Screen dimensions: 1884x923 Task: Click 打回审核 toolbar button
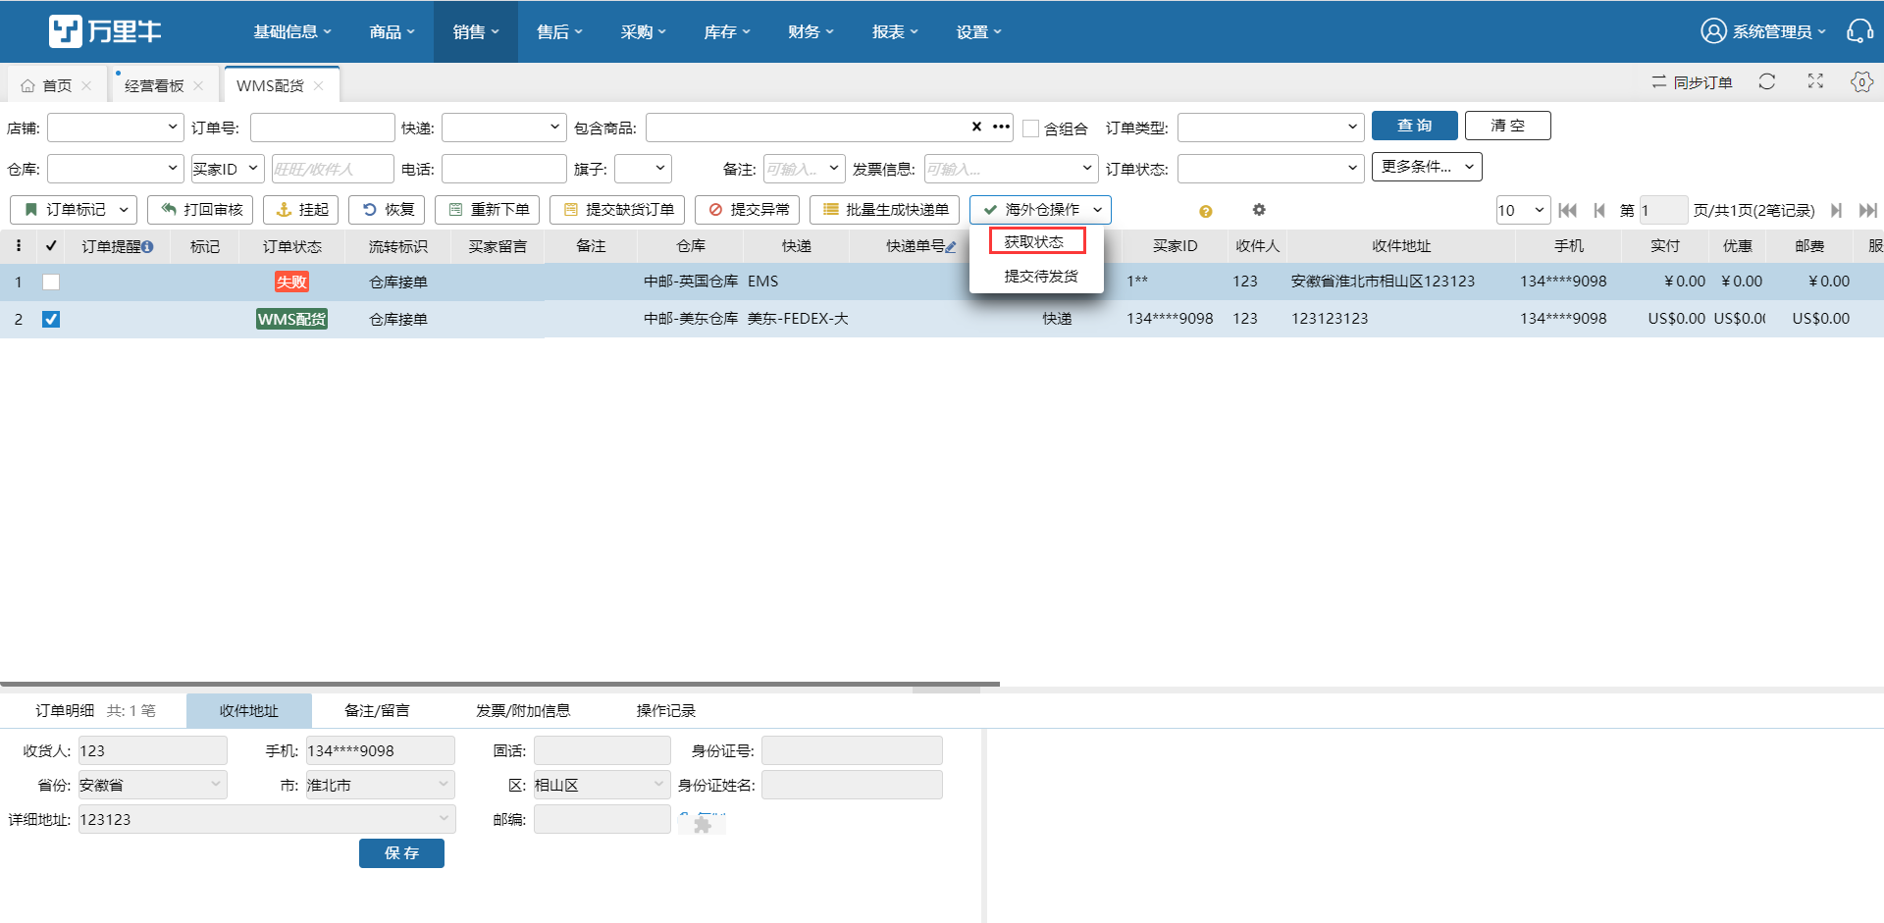coord(200,210)
